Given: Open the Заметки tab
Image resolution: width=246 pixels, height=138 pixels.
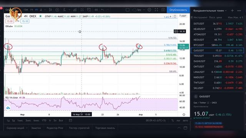Looking at the screenshot, I should 36,128.
